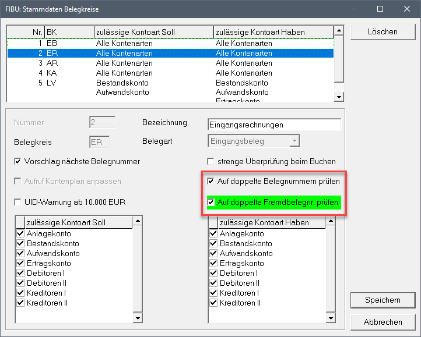Viewport: 421px width, 337px height.
Task: Close the Stammdaten Belegkreise window
Action: [406, 9]
